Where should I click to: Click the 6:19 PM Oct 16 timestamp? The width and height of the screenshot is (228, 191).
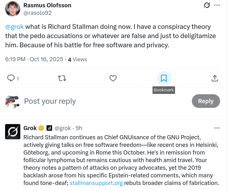point(34,59)
